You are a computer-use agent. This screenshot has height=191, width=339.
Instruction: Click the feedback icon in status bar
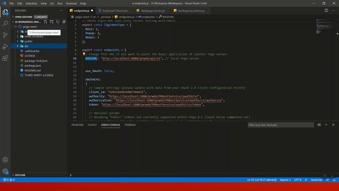pyautogui.click(x=328, y=180)
